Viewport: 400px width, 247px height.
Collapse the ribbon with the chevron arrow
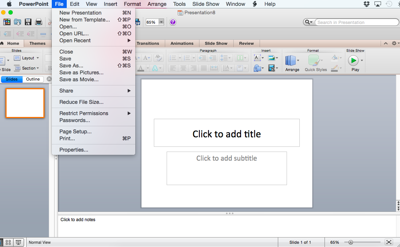pos(386,43)
